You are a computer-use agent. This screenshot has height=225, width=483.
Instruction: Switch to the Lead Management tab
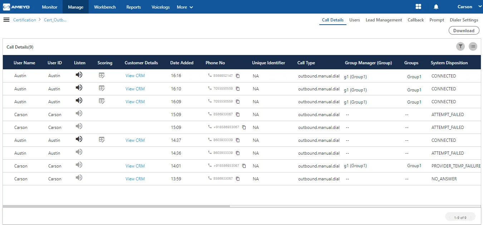(384, 20)
